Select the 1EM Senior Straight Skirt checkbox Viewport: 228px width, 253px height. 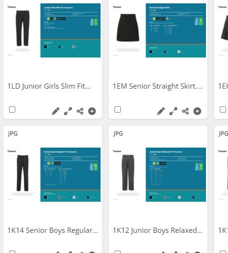point(117,110)
